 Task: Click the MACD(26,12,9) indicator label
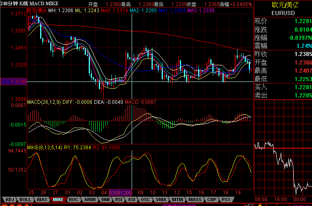pyautogui.click(x=44, y=102)
